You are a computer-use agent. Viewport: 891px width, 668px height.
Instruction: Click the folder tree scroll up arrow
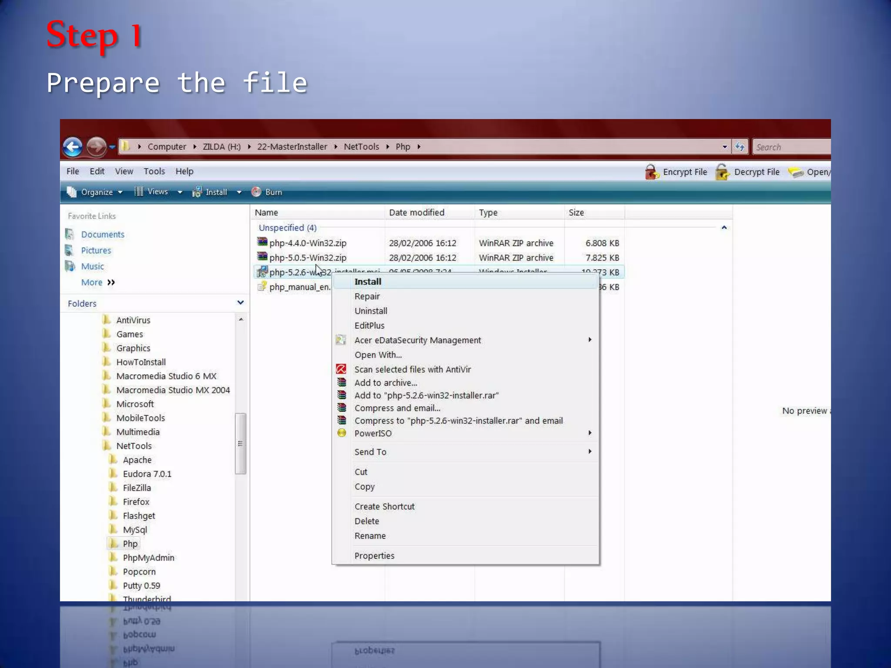coord(241,320)
